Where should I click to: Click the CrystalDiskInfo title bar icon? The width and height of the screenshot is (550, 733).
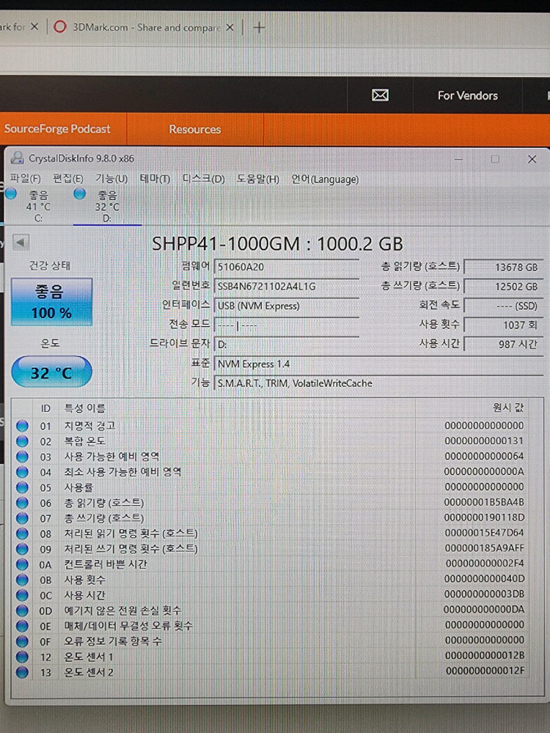[18, 158]
